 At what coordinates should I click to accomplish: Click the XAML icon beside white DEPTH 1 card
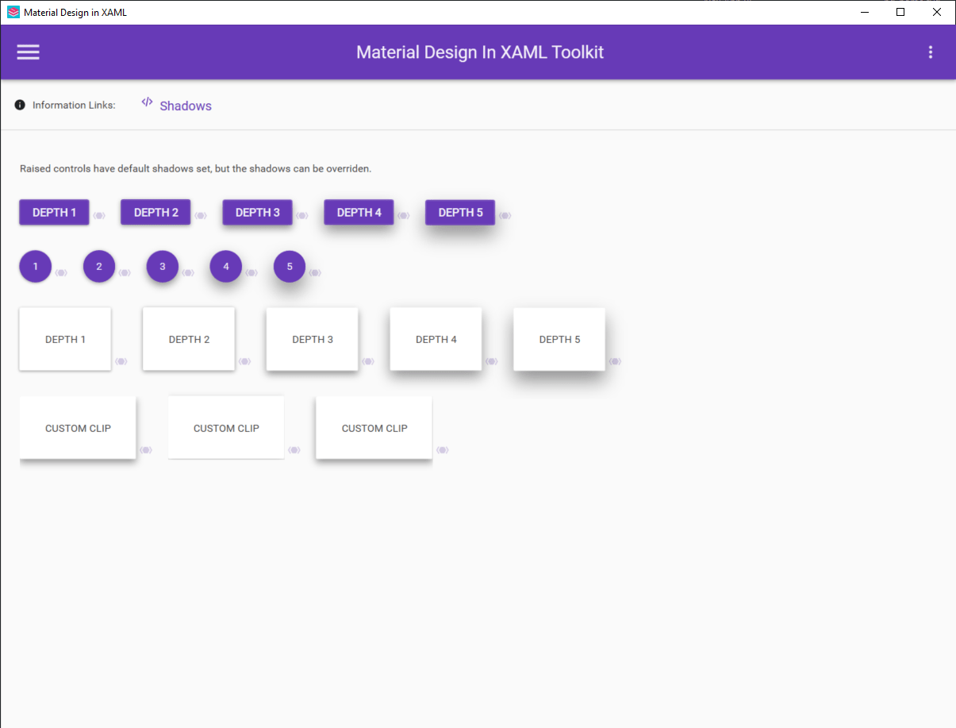pos(121,361)
